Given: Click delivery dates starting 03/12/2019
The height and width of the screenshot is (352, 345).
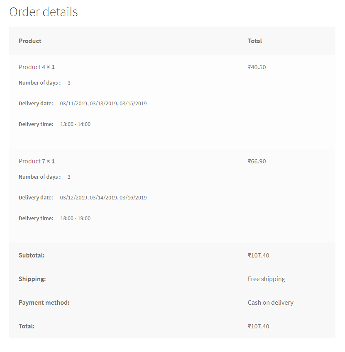Looking at the screenshot, I should coord(103,198).
